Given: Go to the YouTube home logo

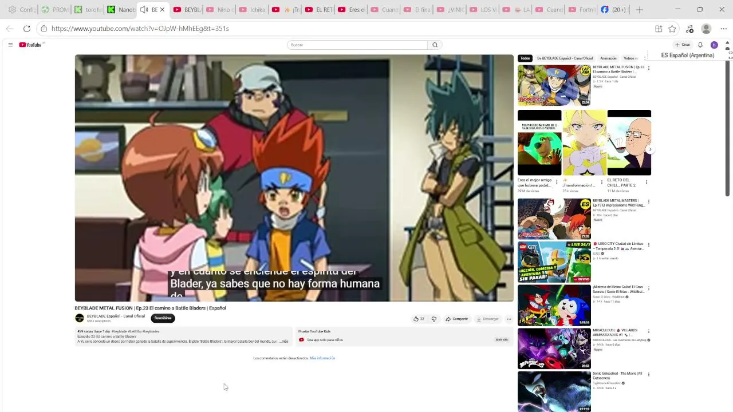Looking at the screenshot, I should click(x=31, y=45).
